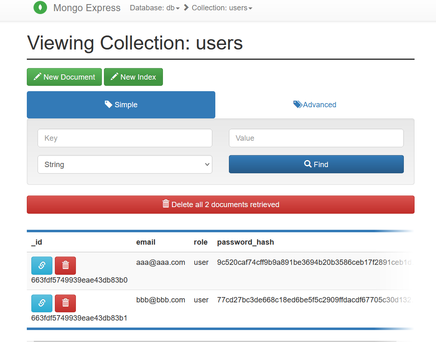Switch to the Advanced search tab

(x=315, y=104)
